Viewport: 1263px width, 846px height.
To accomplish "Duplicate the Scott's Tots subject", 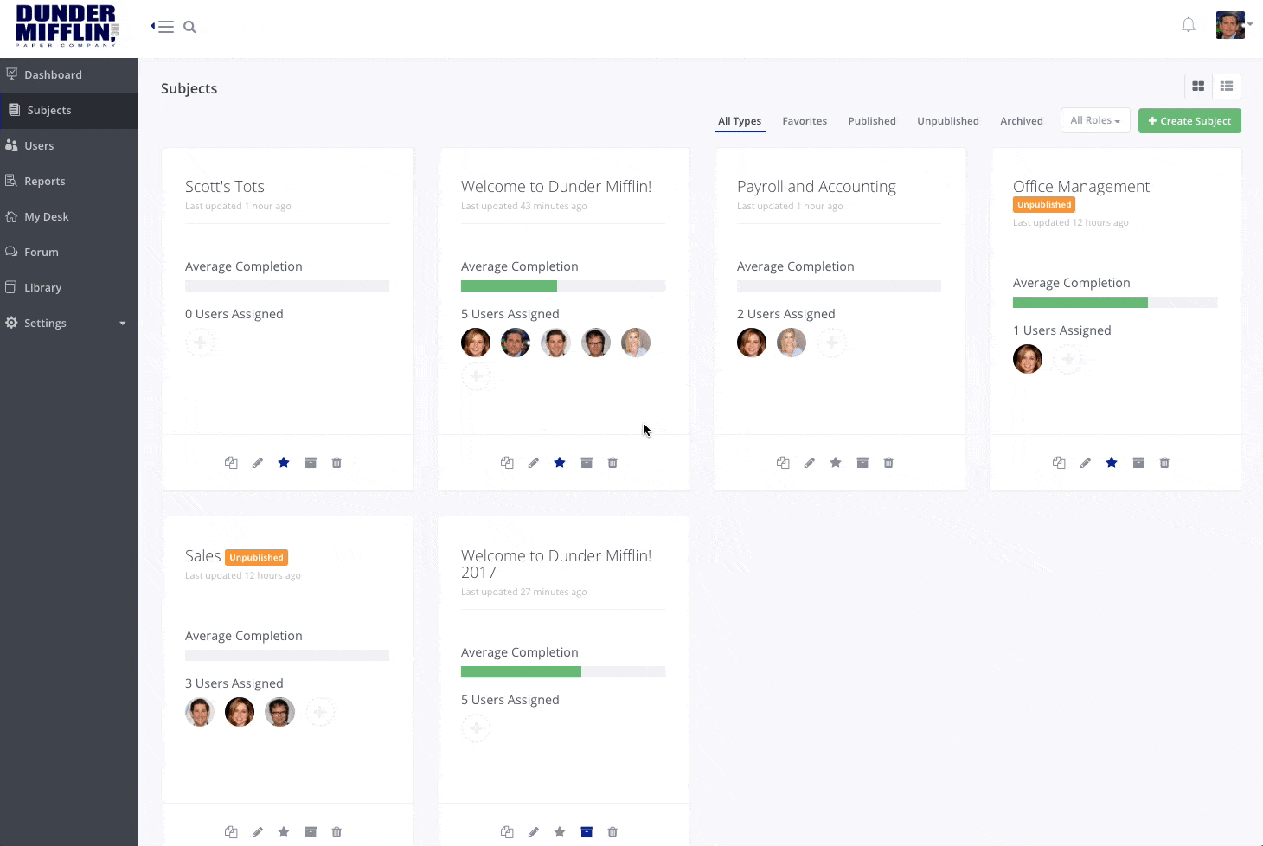I will click(231, 463).
